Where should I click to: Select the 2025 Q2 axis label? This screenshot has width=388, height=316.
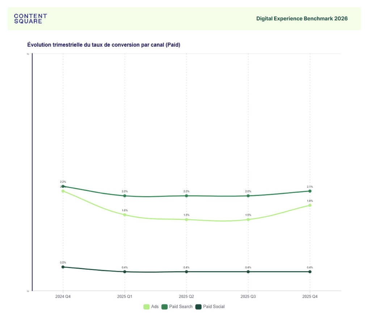point(186,296)
